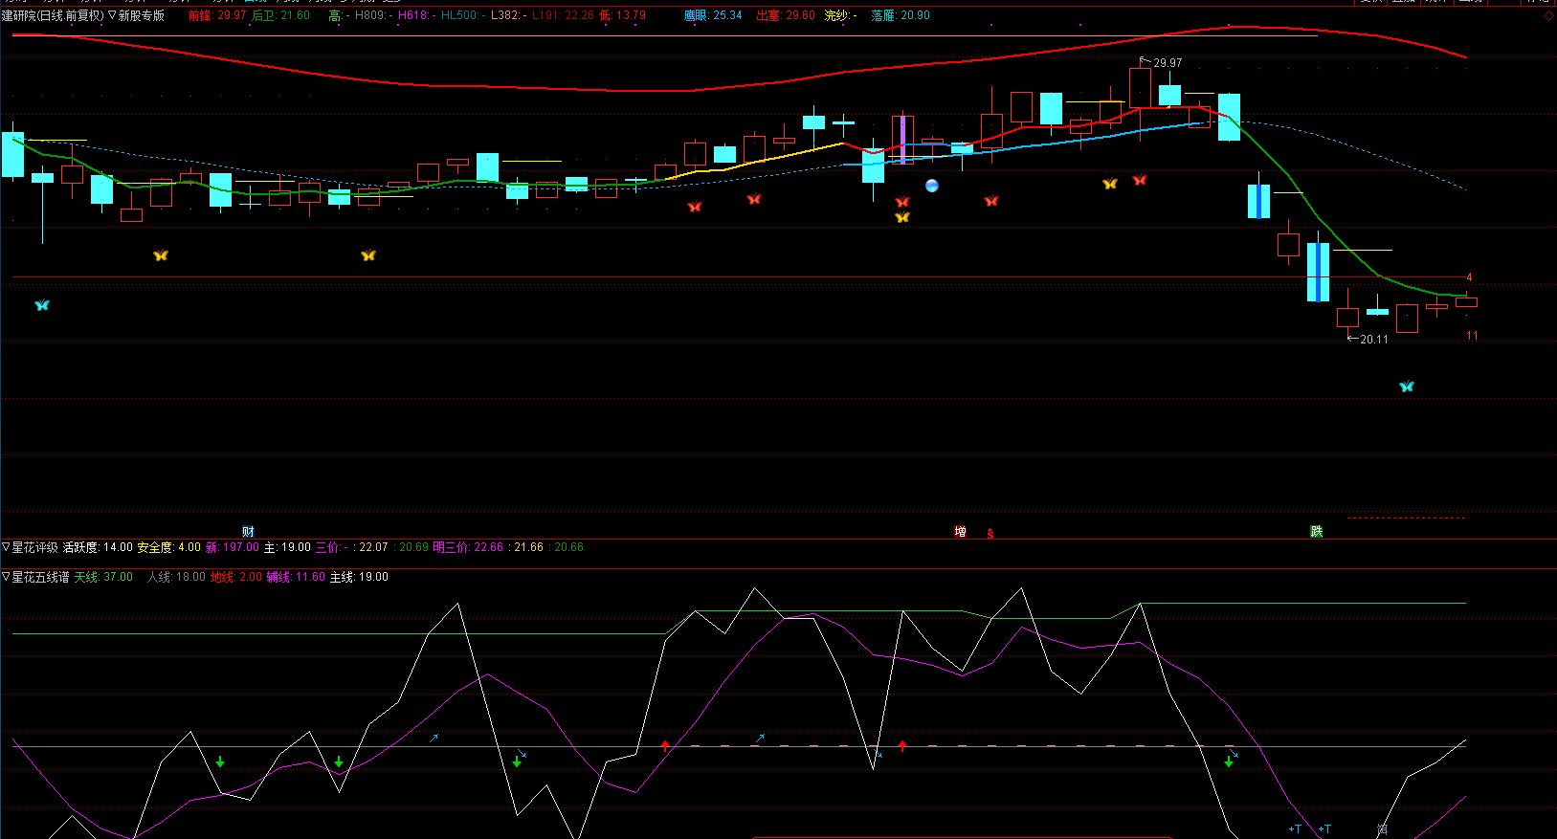
Task: Click the first red up arrow on the indicator midline
Action: coord(665,745)
